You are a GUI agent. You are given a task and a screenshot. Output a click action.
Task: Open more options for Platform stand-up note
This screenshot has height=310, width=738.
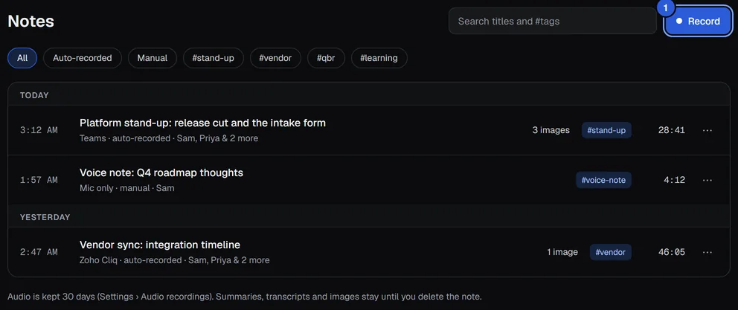707,130
